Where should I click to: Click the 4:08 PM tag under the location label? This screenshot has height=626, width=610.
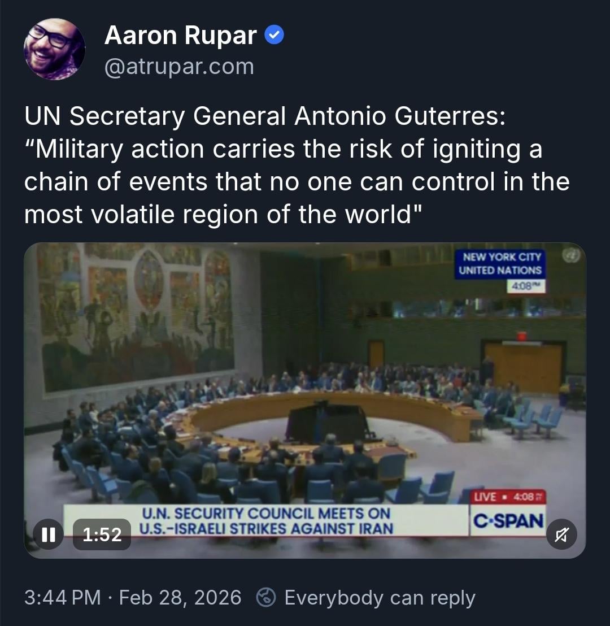[526, 286]
